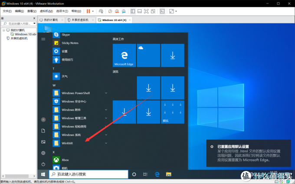Open the stretch display dropdown arrow

[x=176, y=11]
